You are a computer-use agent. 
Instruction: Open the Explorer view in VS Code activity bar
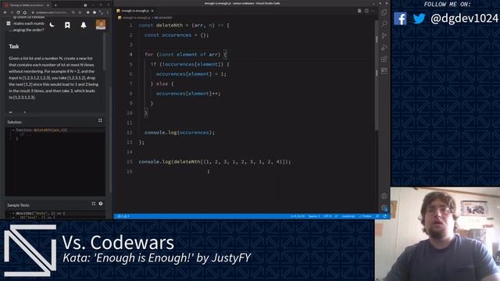(x=384, y=12)
